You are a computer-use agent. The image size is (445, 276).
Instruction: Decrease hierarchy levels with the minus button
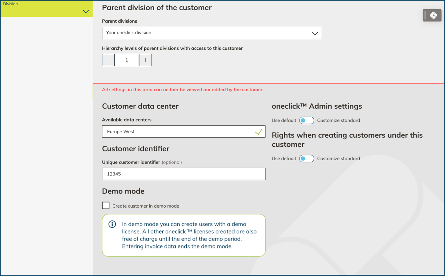click(108, 60)
